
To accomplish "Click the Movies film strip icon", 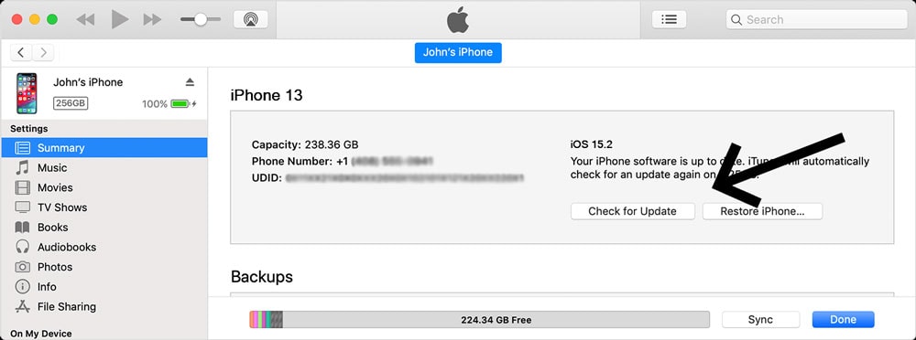I will coord(22,187).
